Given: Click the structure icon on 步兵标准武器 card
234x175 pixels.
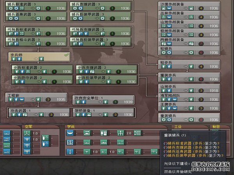Looking at the screenshot, I should (28, 72).
